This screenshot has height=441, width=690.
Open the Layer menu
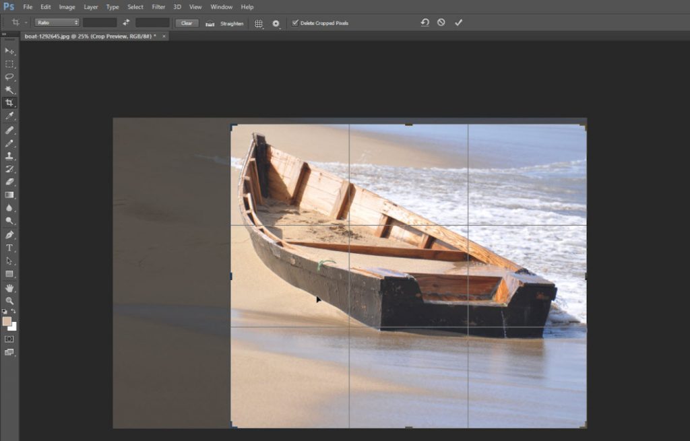91,7
